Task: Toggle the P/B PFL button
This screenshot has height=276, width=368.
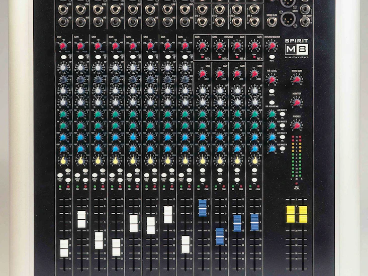Action: pyautogui.click(x=272, y=91)
